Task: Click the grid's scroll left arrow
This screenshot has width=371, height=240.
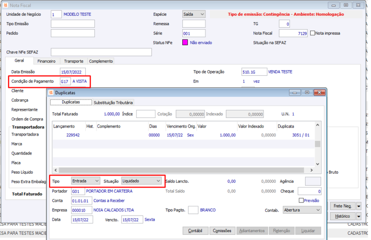Action: click(56, 170)
